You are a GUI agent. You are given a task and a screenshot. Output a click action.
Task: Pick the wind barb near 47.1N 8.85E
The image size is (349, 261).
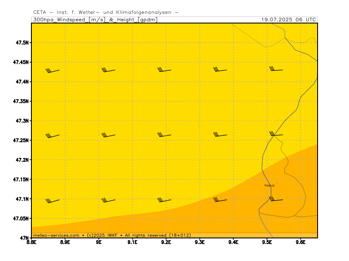pyautogui.click(x=52, y=201)
